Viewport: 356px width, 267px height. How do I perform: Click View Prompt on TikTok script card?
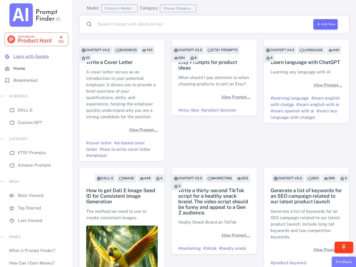tap(236, 235)
